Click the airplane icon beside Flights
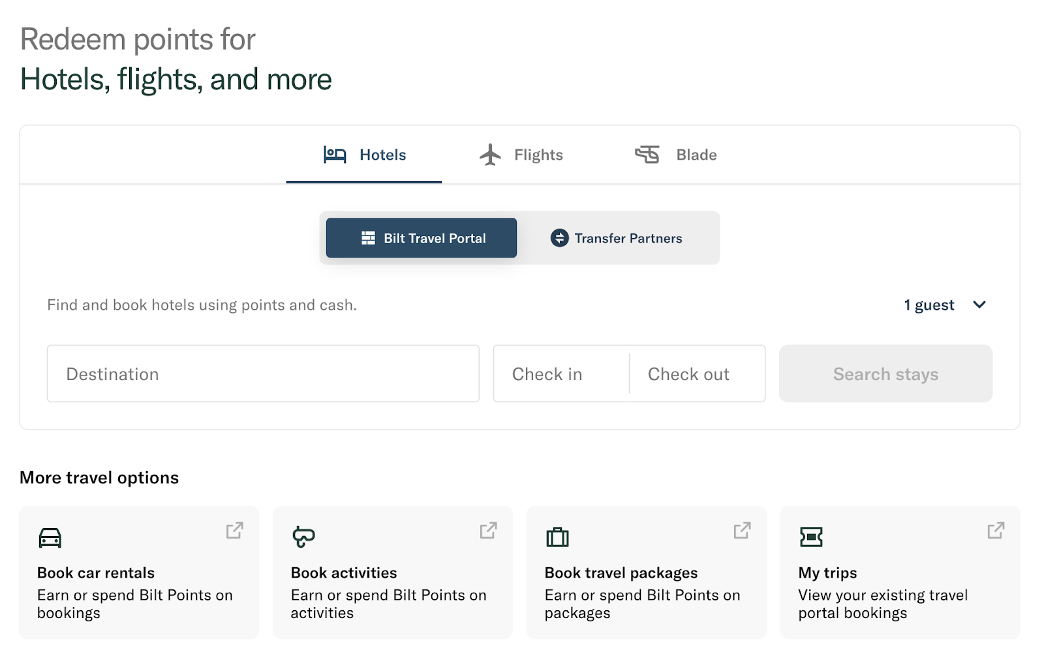Image resolution: width=1044 pixels, height=667 pixels. pos(490,155)
